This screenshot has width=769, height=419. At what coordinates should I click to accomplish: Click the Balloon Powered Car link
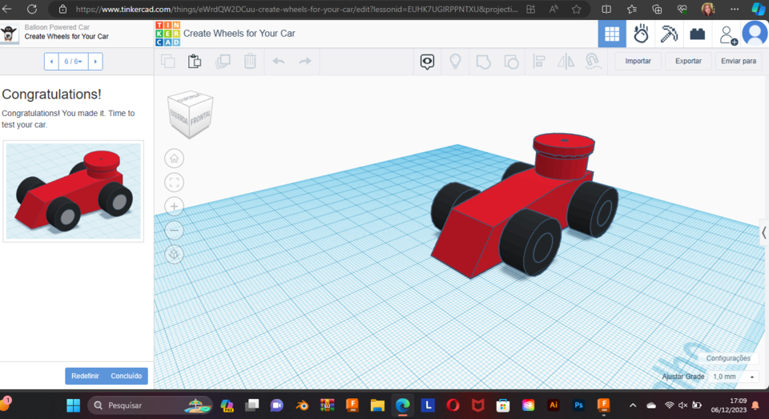coord(57,27)
